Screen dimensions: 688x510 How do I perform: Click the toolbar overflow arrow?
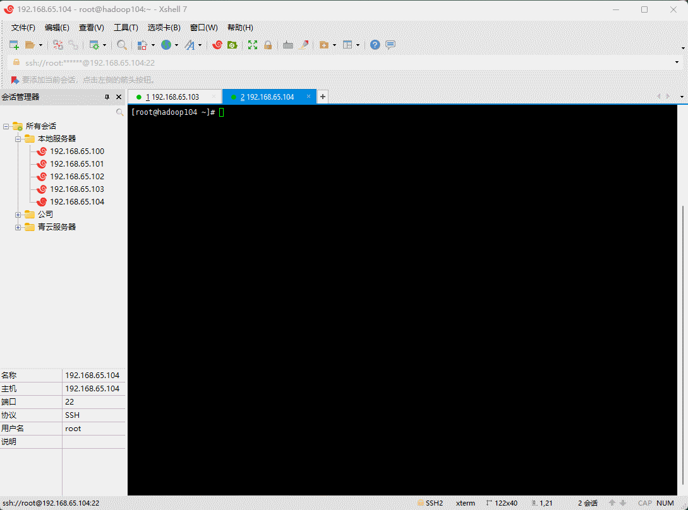[x=683, y=48]
